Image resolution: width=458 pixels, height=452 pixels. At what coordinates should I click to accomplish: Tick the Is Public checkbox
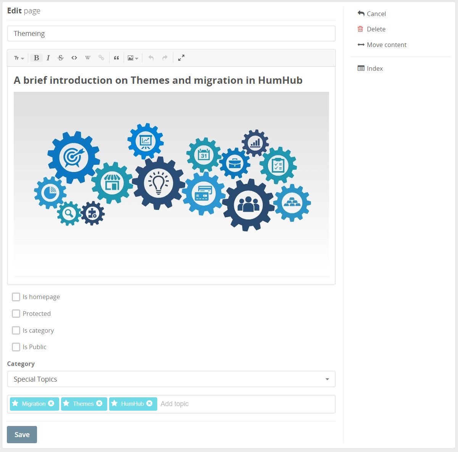point(16,347)
